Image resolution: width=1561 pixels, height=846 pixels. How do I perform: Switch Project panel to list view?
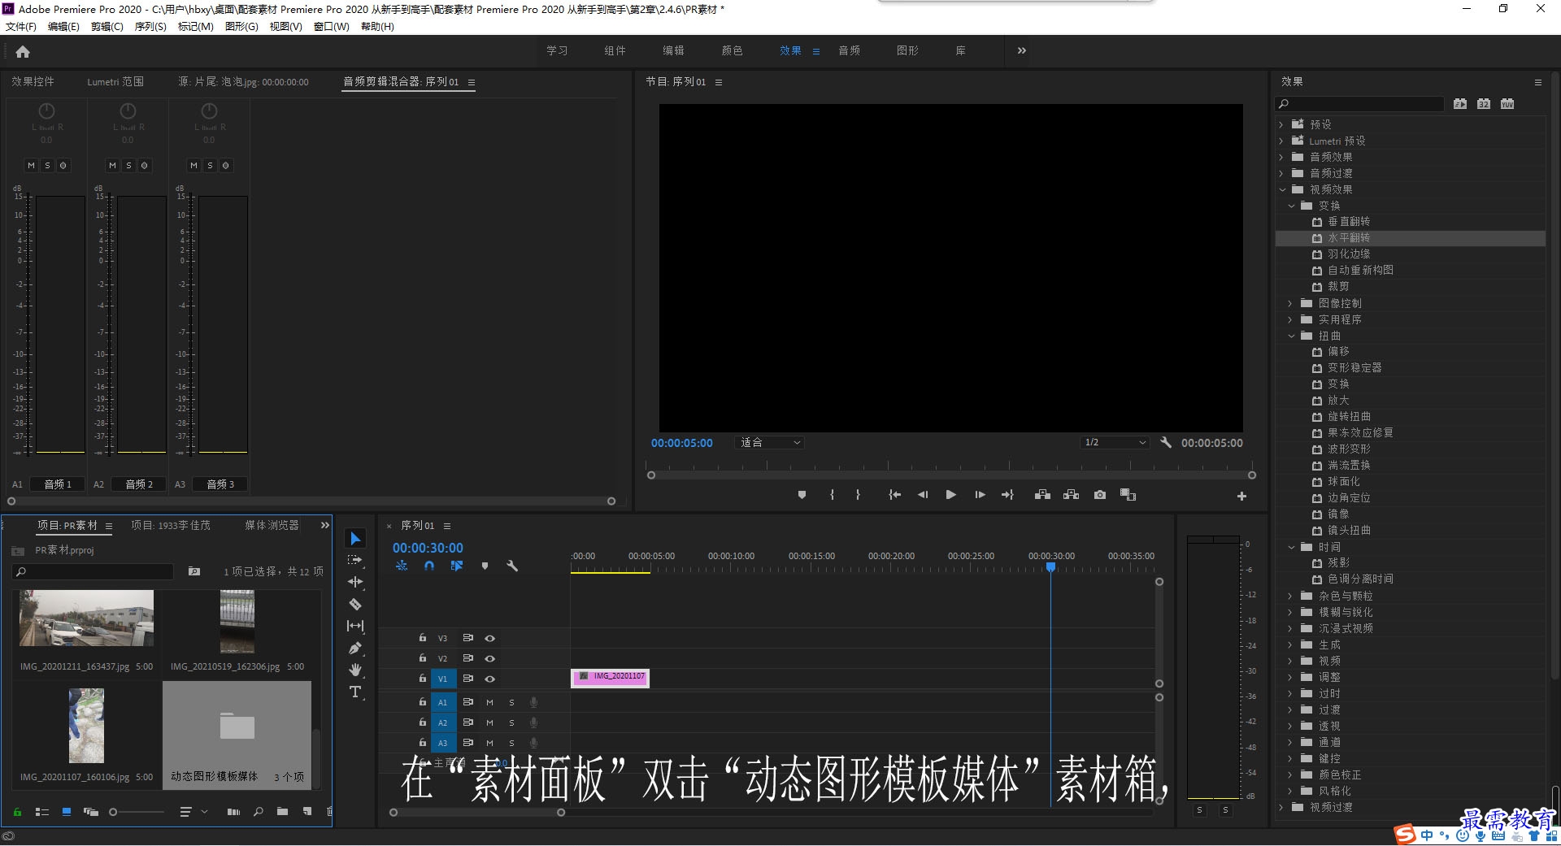pyautogui.click(x=42, y=811)
